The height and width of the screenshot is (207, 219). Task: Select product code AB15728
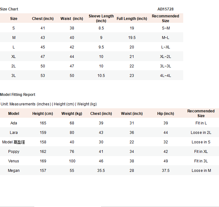tap(165, 9)
